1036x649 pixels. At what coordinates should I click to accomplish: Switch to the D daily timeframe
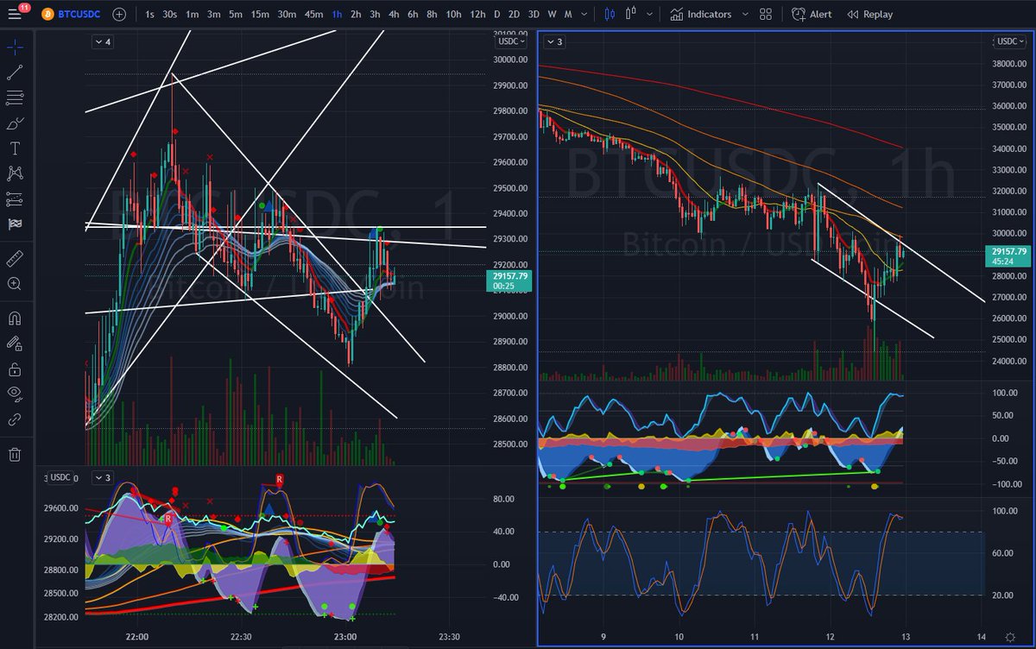click(496, 14)
